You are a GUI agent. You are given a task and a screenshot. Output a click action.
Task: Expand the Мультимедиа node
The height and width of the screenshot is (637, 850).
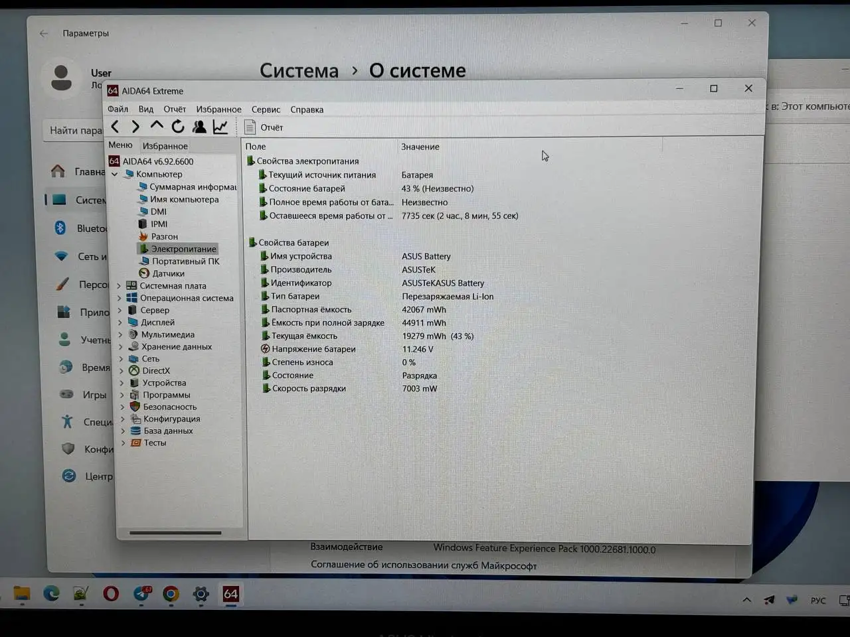pyautogui.click(x=121, y=335)
